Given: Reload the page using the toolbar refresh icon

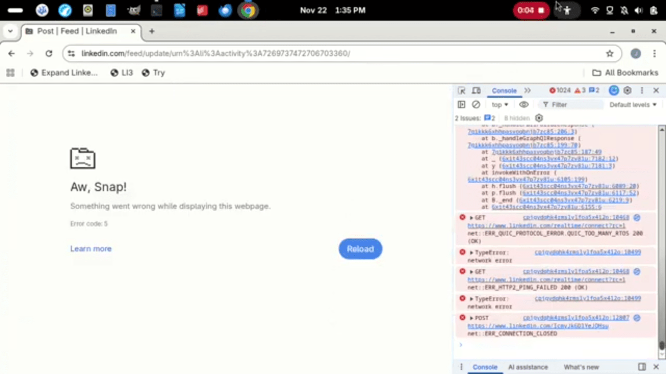Looking at the screenshot, I should [49, 54].
